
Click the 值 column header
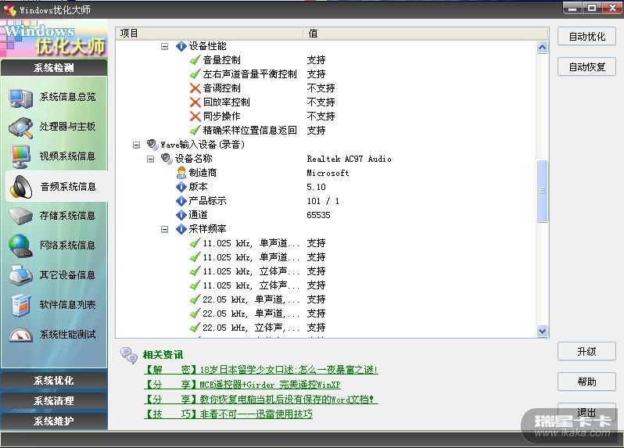[x=426, y=34]
